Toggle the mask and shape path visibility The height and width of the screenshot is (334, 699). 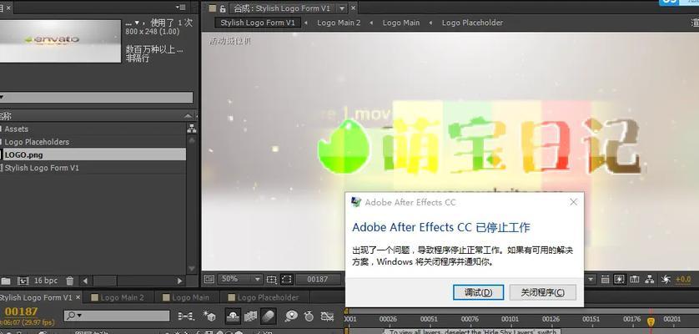(x=287, y=280)
